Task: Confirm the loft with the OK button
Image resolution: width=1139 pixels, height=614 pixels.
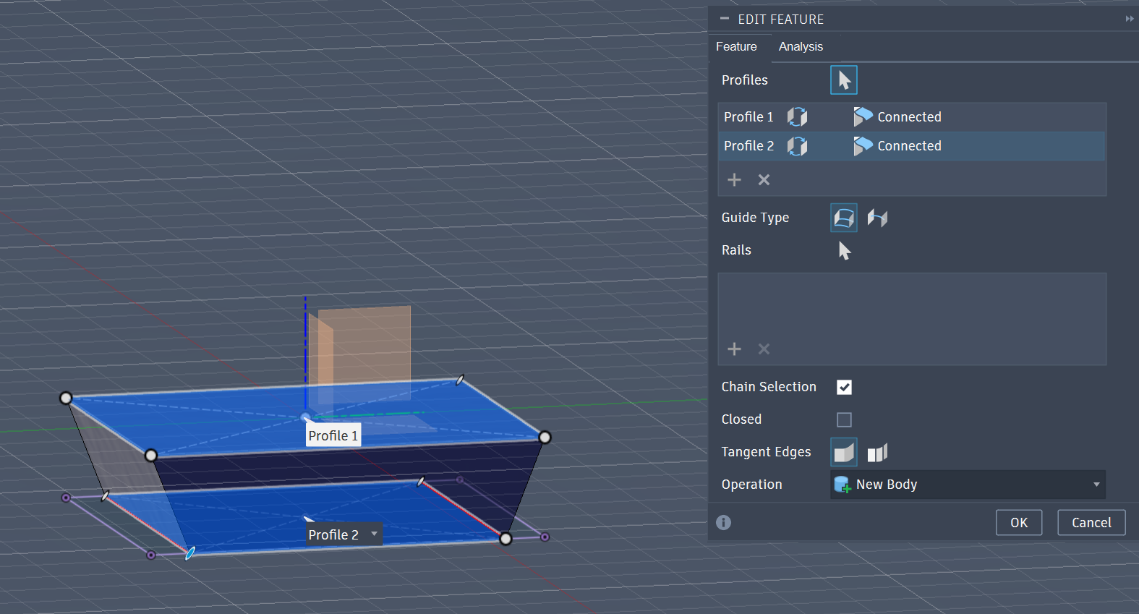Action: pos(1018,522)
